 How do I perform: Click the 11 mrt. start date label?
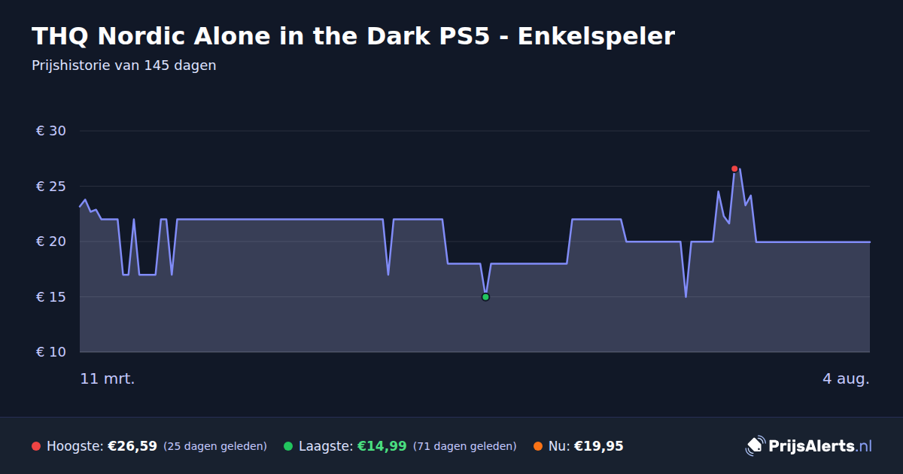[x=108, y=378]
